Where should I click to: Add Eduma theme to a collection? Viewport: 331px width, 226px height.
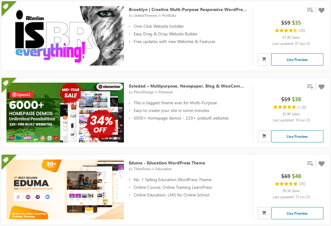[x=310, y=163]
